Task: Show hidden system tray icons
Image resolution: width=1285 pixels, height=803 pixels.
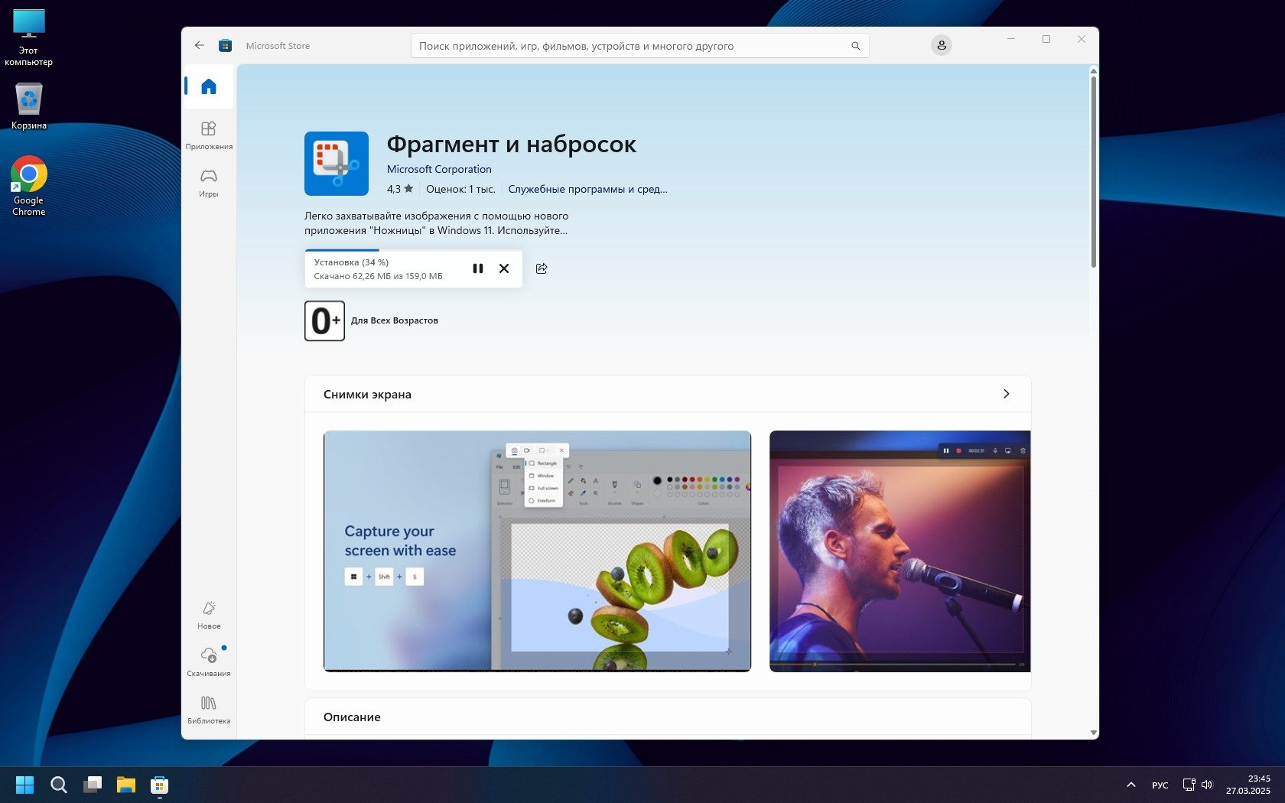Action: click(1130, 785)
